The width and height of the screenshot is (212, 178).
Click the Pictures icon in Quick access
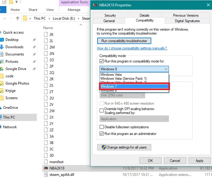click(x=2, y=61)
